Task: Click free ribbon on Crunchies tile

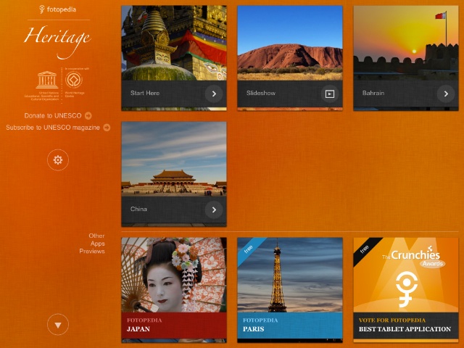Action: pyautogui.click(x=365, y=249)
